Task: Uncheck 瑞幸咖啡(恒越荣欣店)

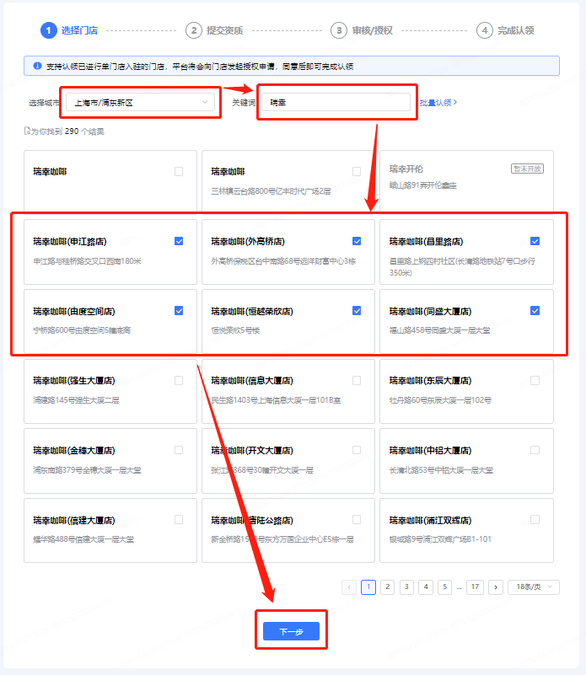Action: coord(357,311)
